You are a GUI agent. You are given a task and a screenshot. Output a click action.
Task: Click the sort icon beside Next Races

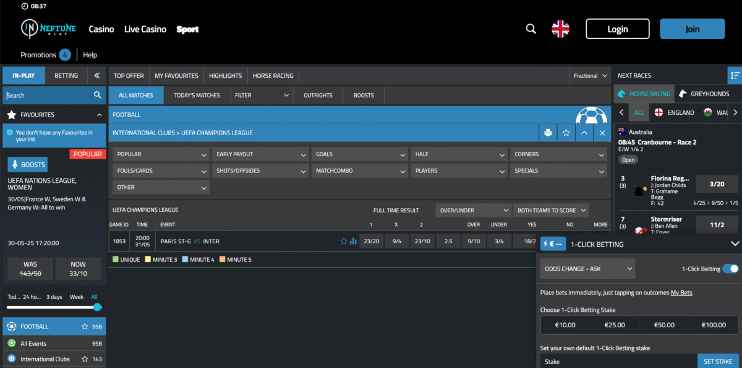pyautogui.click(x=735, y=75)
